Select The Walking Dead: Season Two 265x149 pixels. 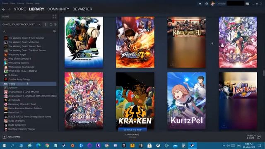click(25, 46)
